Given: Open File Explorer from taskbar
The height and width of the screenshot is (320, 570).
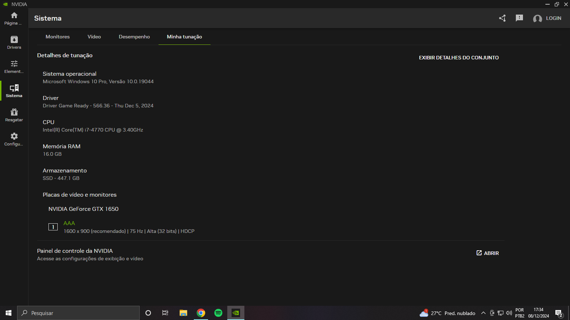Looking at the screenshot, I should pos(183,313).
